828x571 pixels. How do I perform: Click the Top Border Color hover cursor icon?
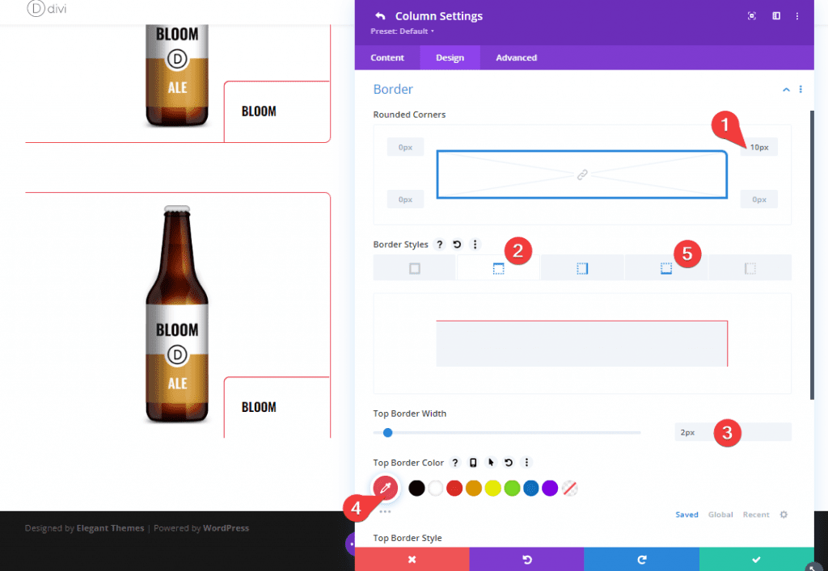(x=491, y=463)
